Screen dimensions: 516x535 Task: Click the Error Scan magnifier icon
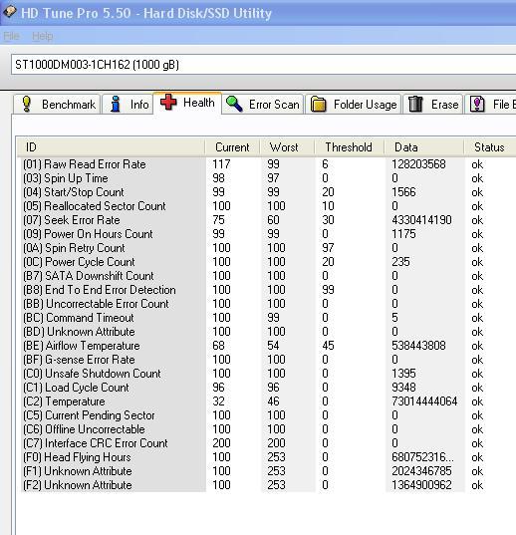pos(234,104)
